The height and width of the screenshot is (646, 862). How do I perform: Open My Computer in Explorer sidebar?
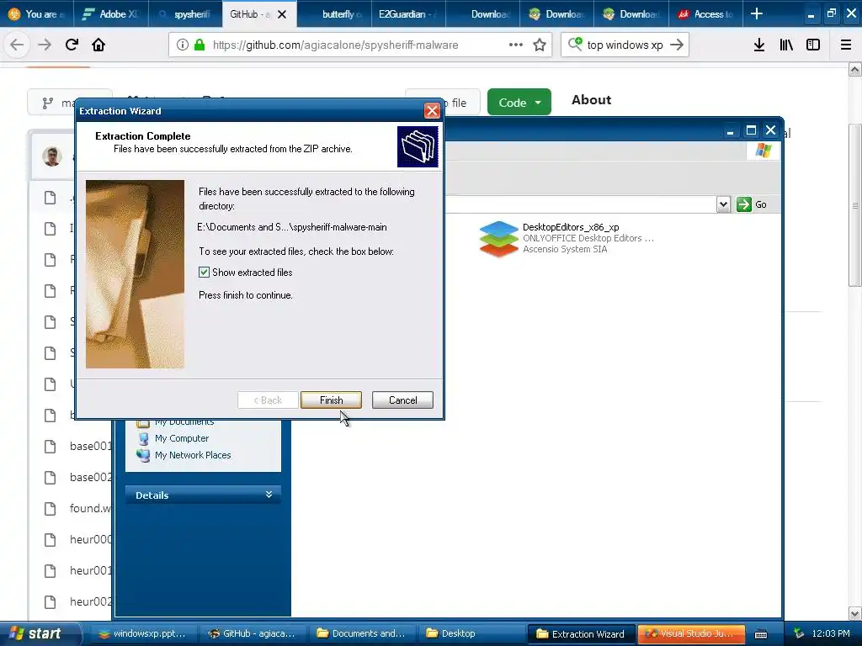pyautogui.click(x=182, y=438)
